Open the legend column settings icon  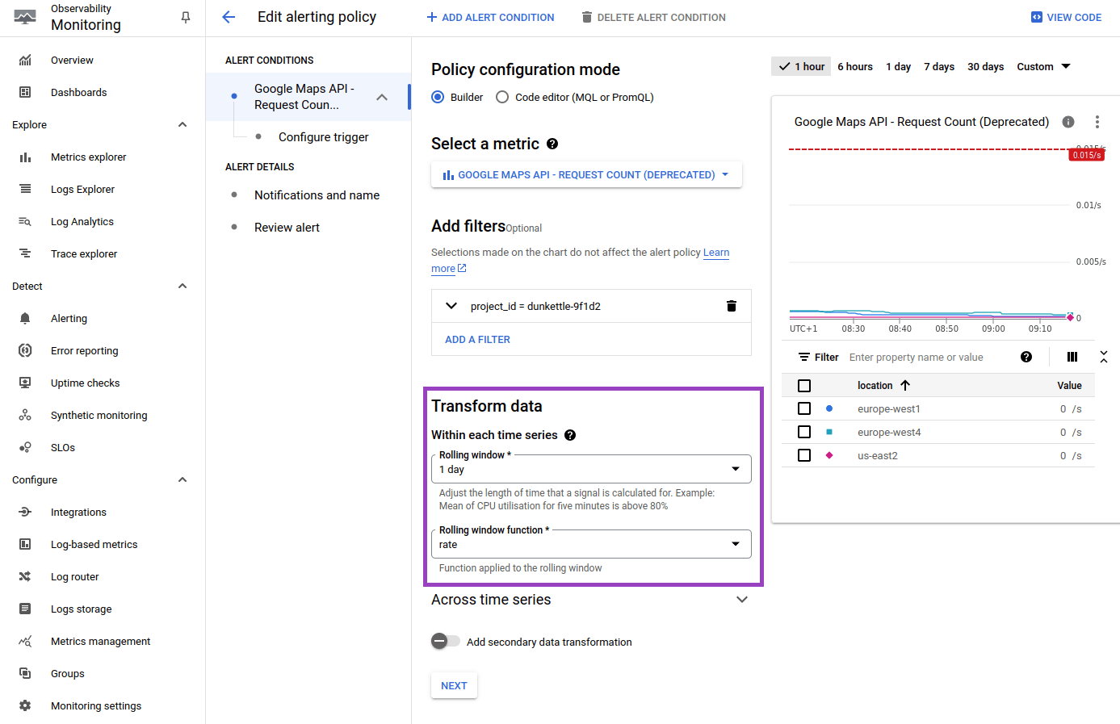[x=1072, y=357]
